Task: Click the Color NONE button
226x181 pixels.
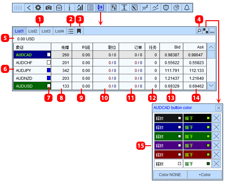Action: click(170, 175)
